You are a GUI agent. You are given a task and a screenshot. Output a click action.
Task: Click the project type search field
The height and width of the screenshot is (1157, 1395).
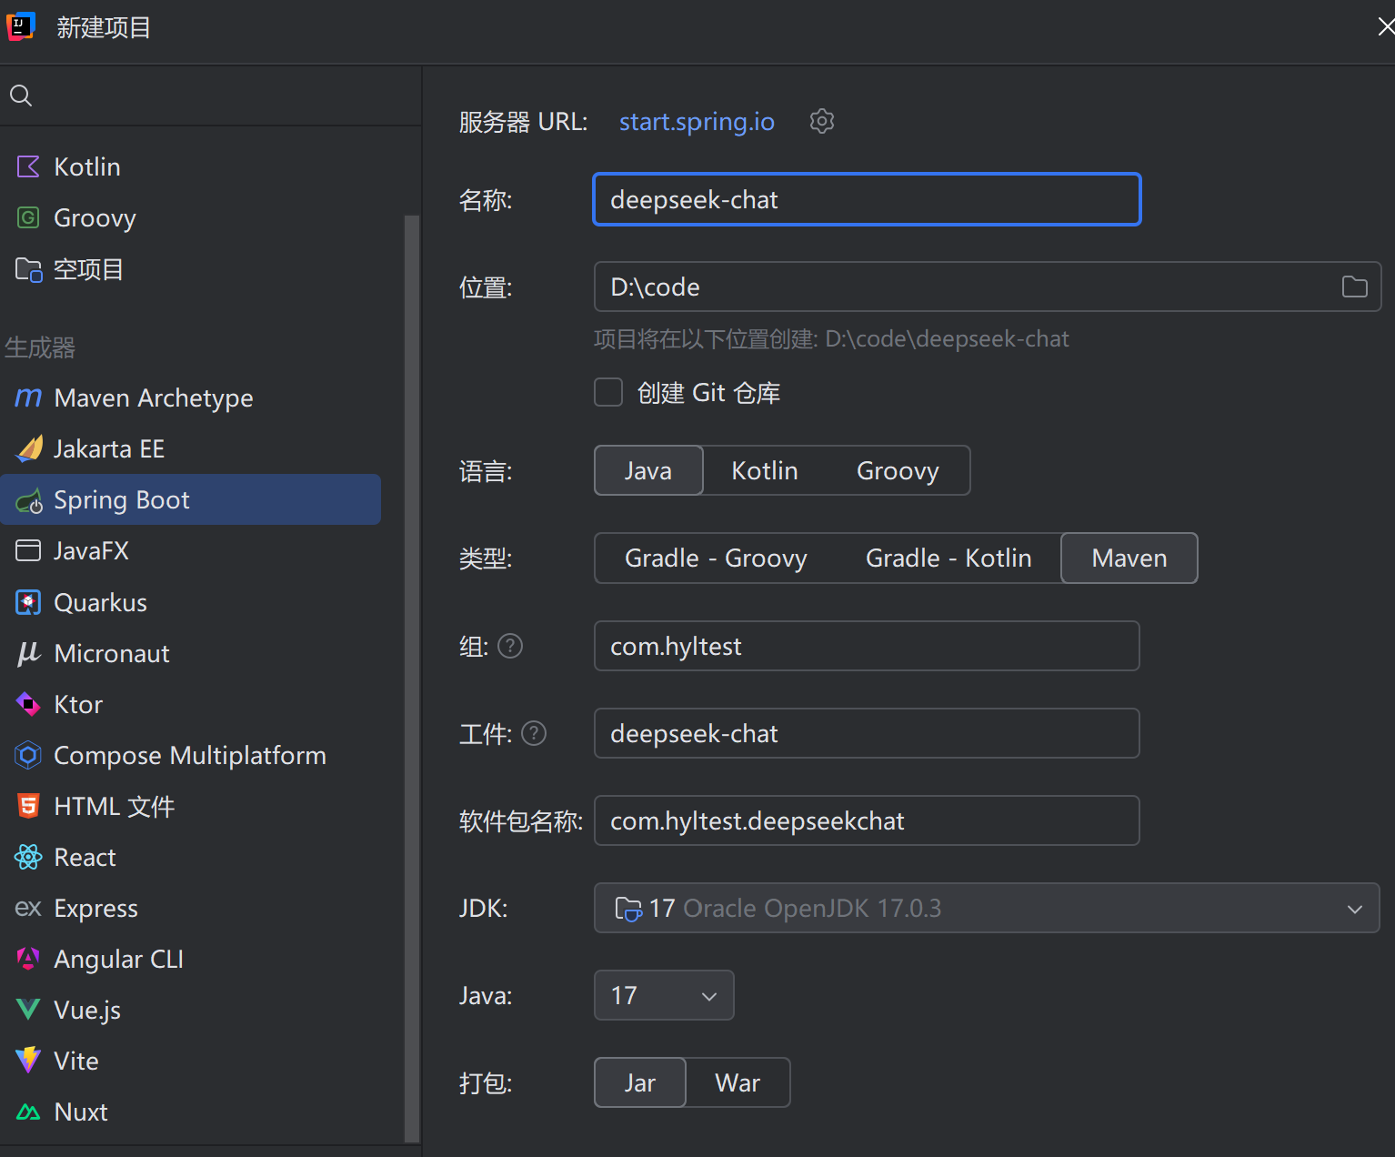click(211, 96)
